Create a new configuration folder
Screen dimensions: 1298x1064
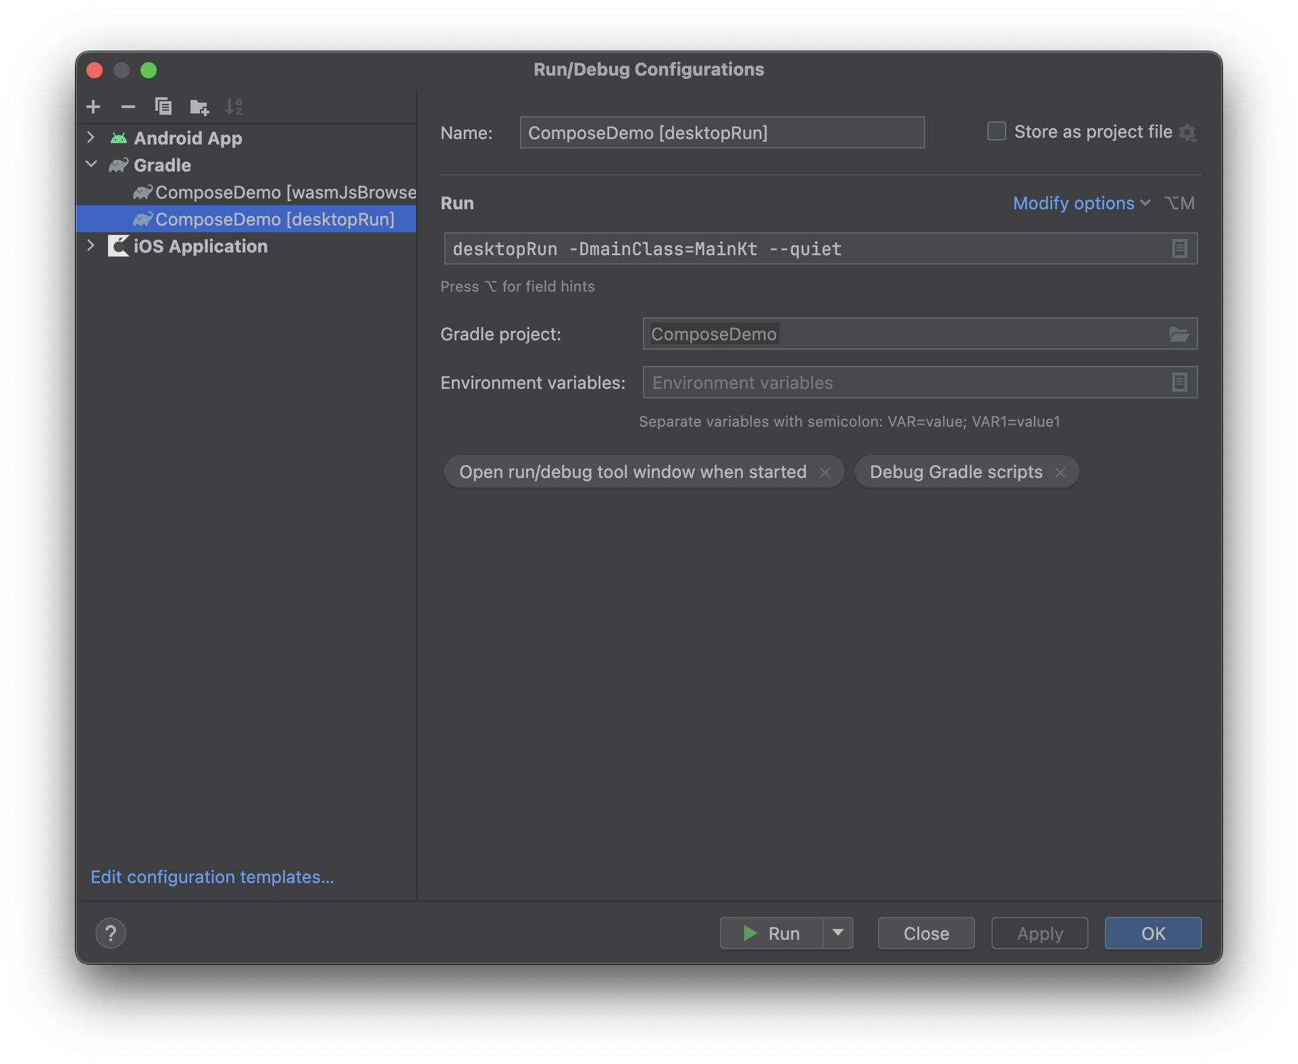[x=199, y=107]
